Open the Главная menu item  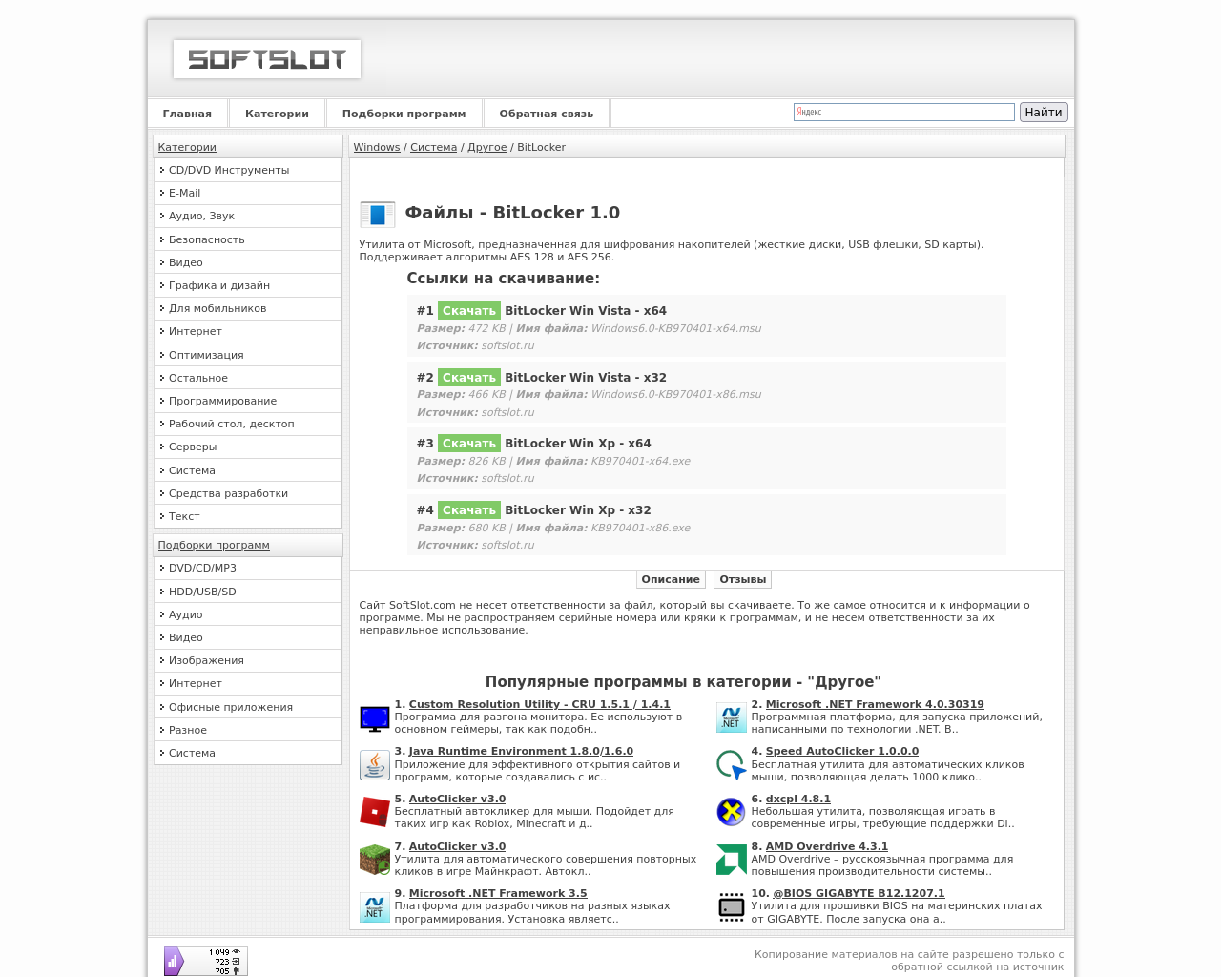[x=187, y=114]
